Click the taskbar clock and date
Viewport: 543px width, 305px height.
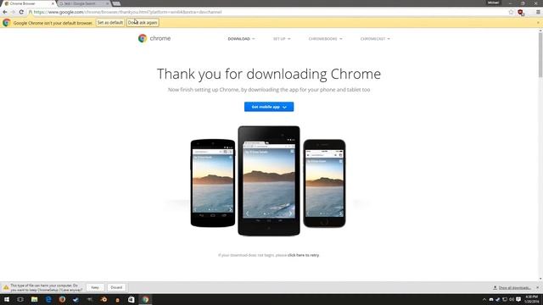point(532,299)
